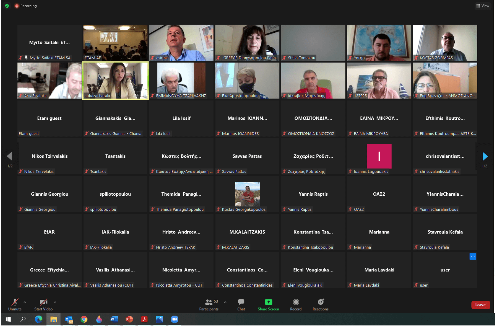
Task: Select the Etam guest tile
Action: pos(50,118)
